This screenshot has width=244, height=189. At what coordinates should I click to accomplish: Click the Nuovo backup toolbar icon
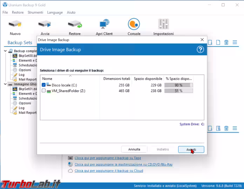[x=15, y=24]
